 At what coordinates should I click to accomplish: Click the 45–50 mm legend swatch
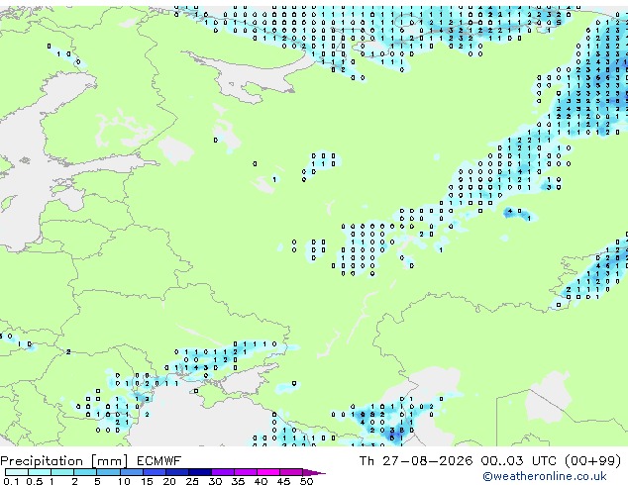(x=291, y=472)
